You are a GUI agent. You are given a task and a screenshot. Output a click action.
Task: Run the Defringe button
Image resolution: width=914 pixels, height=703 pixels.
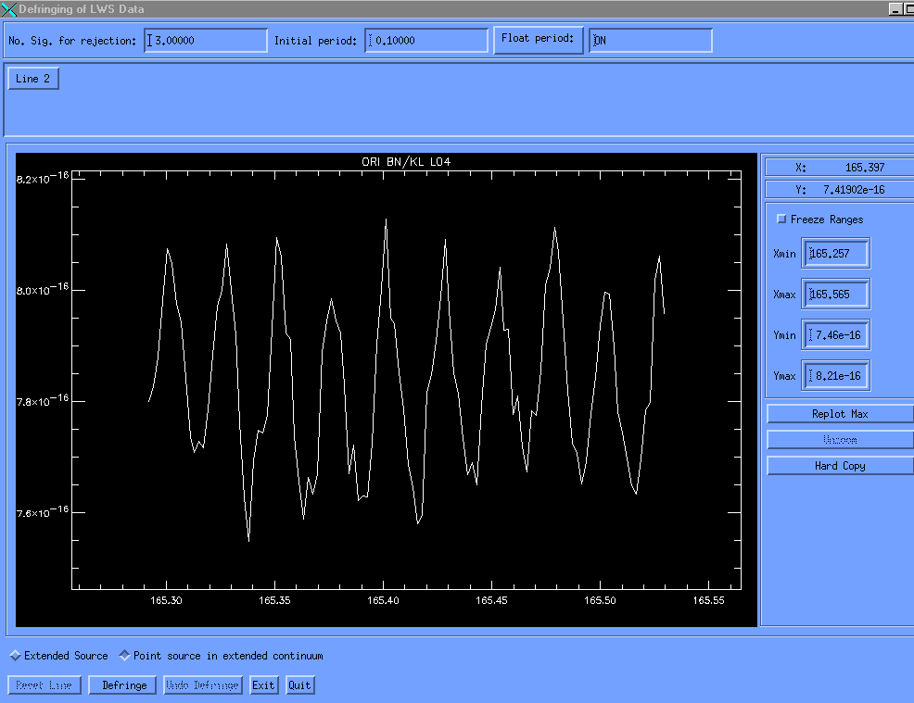click(x=124, y=685)
